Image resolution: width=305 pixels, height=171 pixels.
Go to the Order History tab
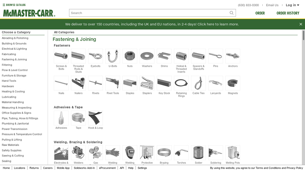288,13
